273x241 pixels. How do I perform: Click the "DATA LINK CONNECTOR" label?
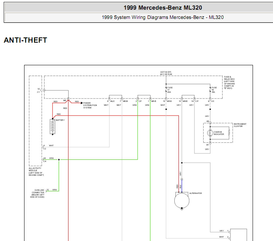(x=37, y=194)
